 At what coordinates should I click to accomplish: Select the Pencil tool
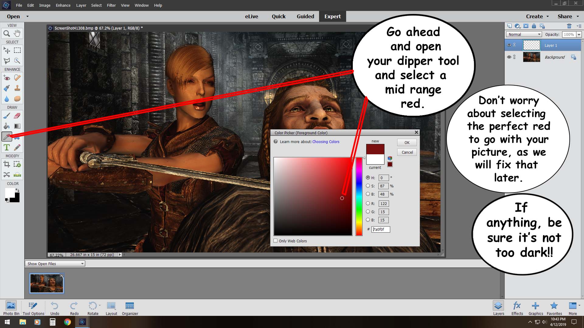[17, 147]
